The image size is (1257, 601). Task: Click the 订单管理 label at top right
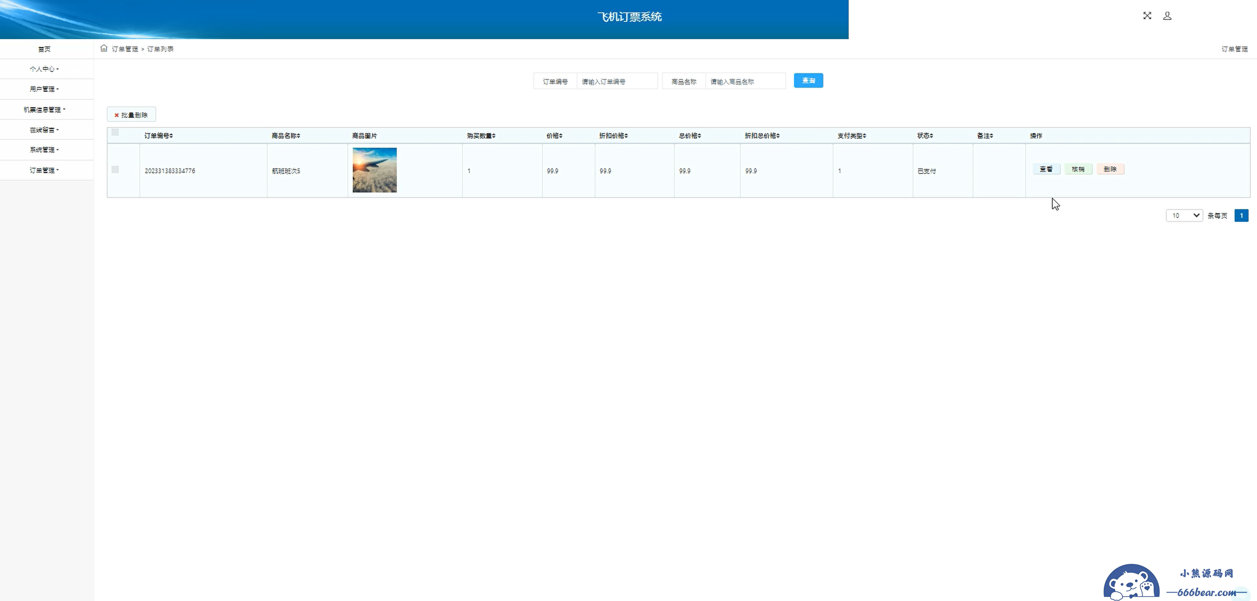coord(1235,49)
